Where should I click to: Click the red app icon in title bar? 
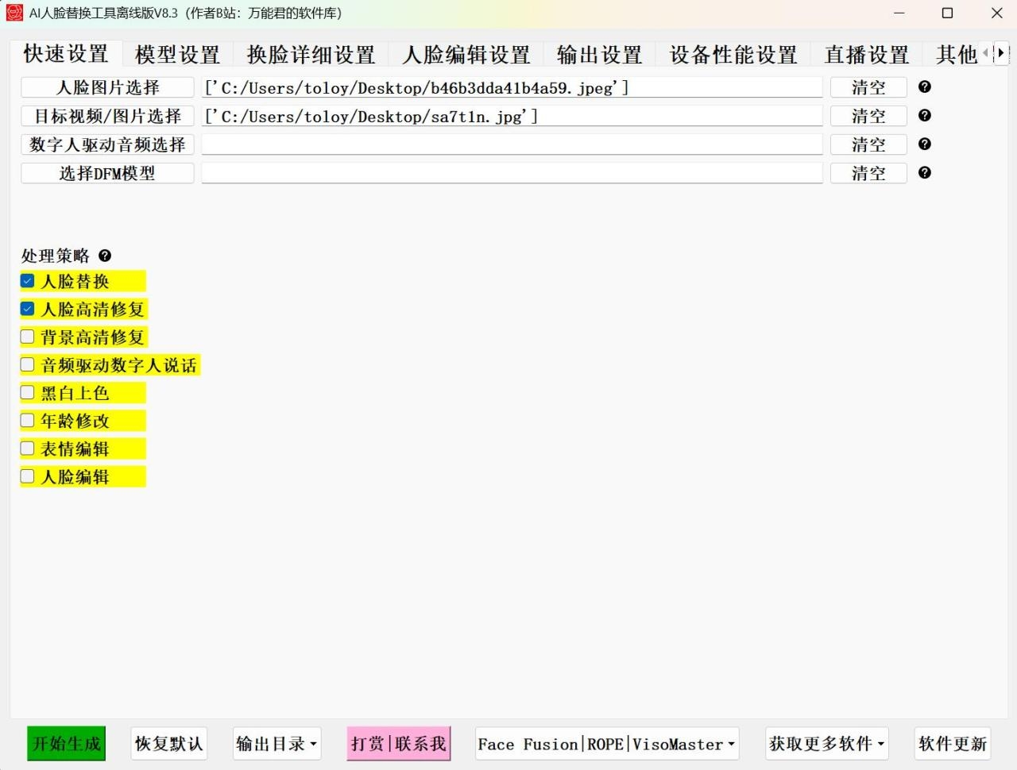[x=14, y=13]
